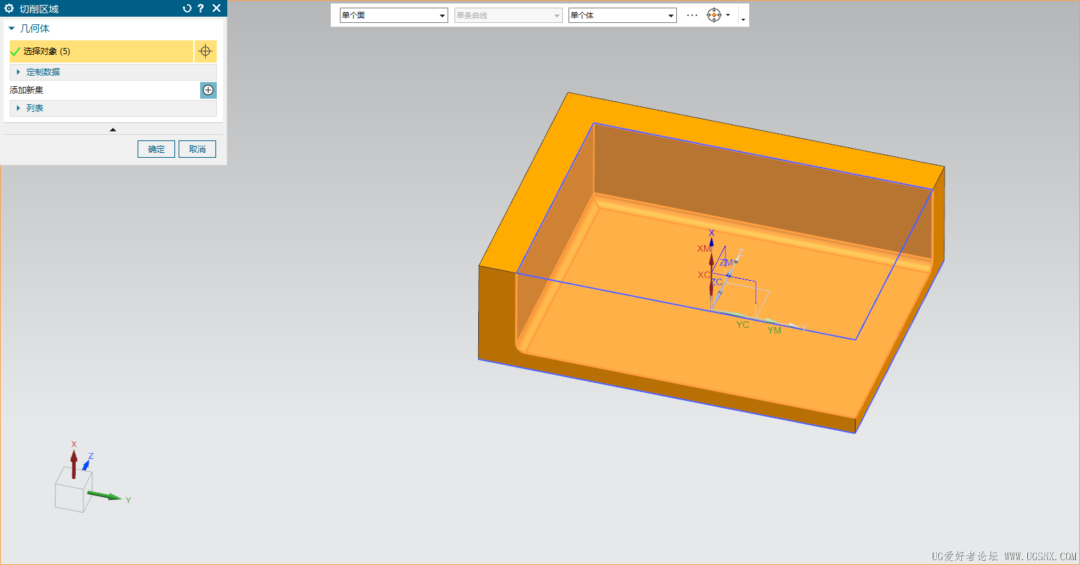Click the select-object crosshair icon
1080x565 pixels.
[x=205, y=51]
